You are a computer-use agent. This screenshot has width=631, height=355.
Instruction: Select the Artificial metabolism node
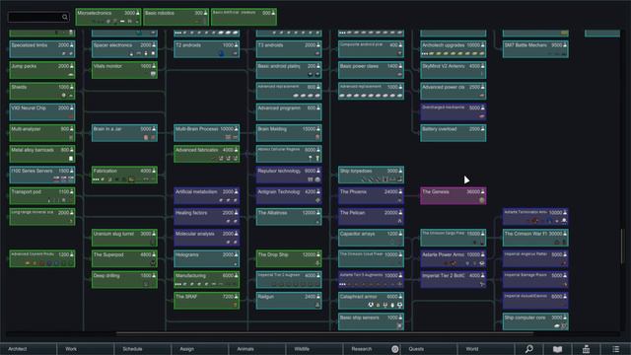pos(206,195)
